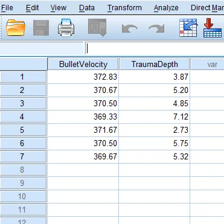Select the BulletVelocity column header
The image size is (224, 224).
point(83,64)
